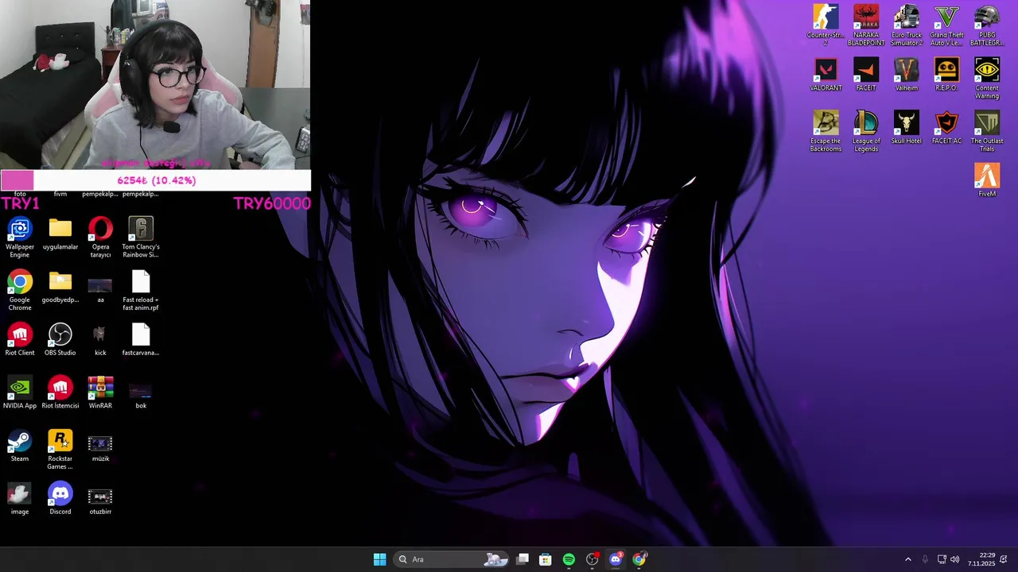Open Microsoft Store from the taskbar
The width and height of the screenshot is (1018, 572).
pos(546,559)
